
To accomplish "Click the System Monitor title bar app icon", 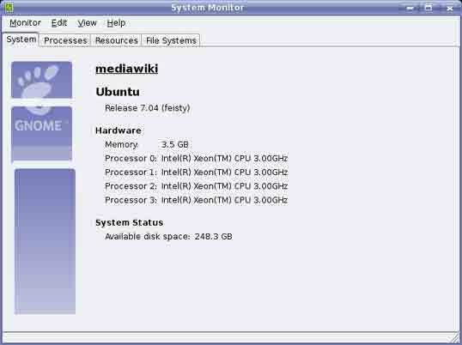I will point(9,8).
